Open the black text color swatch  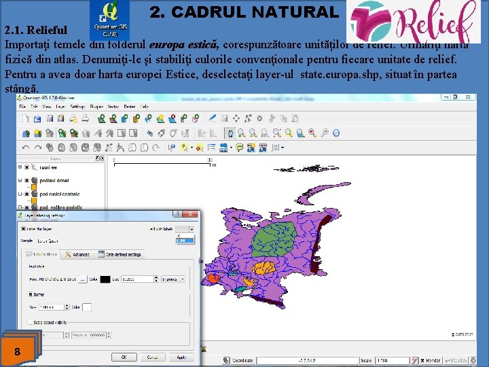(x=105, y=279)
